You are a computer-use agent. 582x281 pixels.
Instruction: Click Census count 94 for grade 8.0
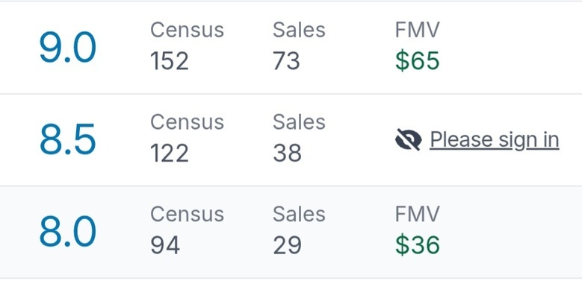[x=165, y=245]
